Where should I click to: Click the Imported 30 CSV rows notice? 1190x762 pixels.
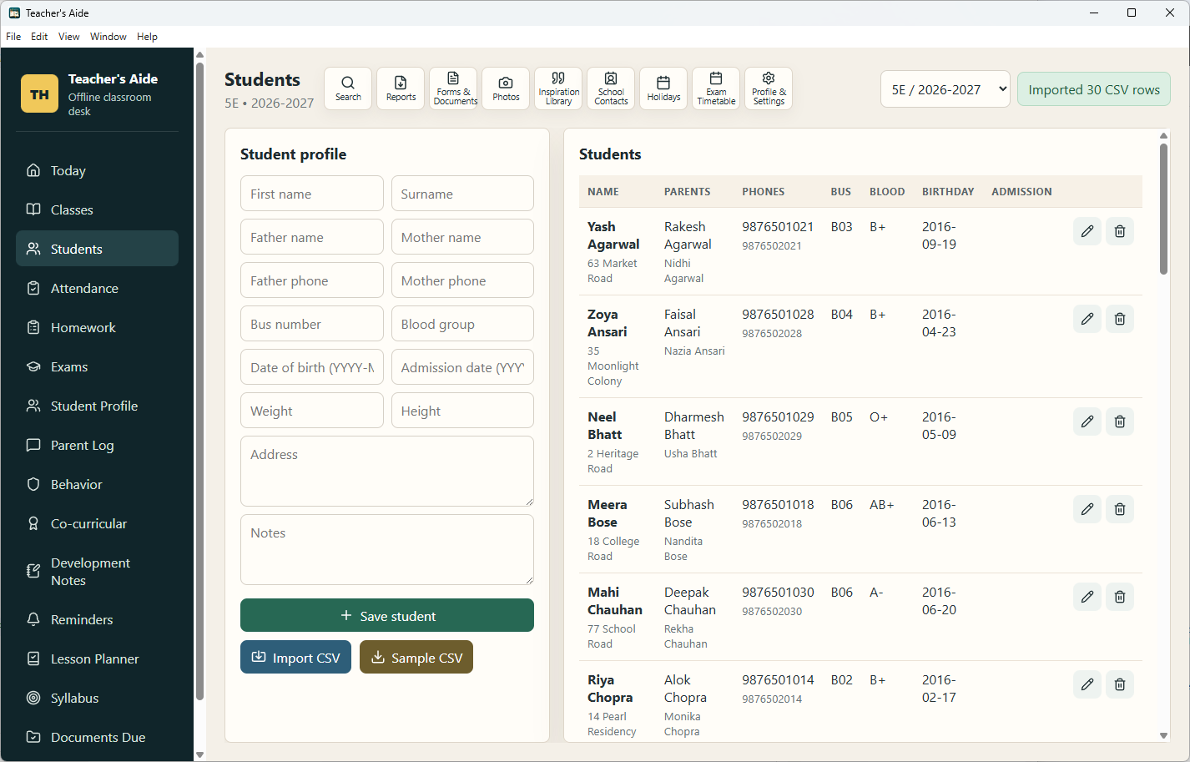[1094, 89]
